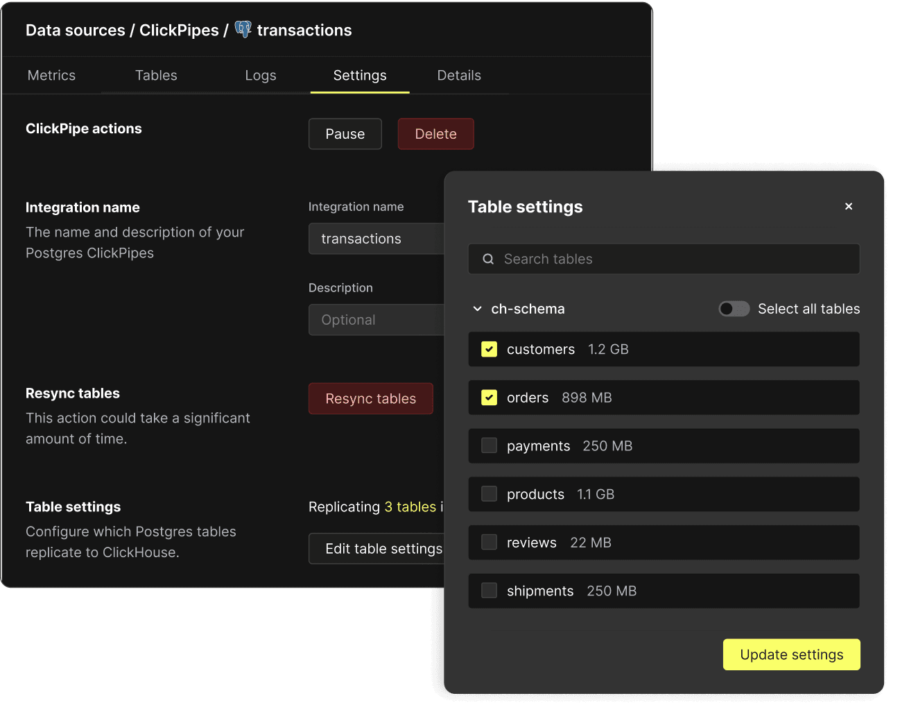
Task: Open the Details tab
Action: coord(458,76)
